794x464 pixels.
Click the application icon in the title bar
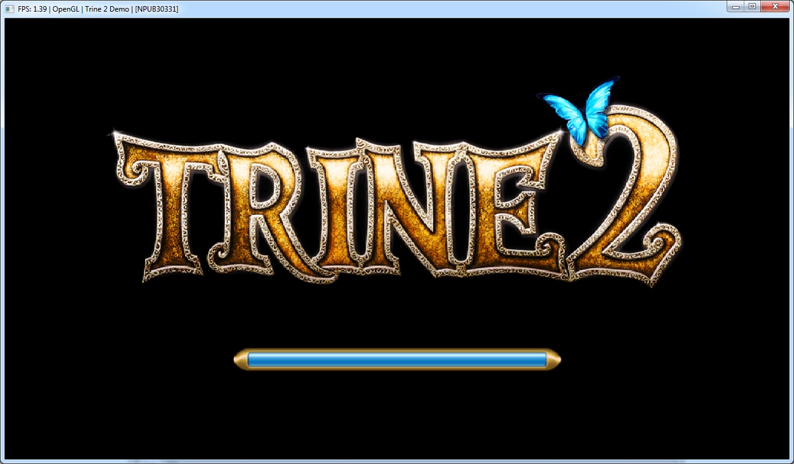click(x=9, y=9)
